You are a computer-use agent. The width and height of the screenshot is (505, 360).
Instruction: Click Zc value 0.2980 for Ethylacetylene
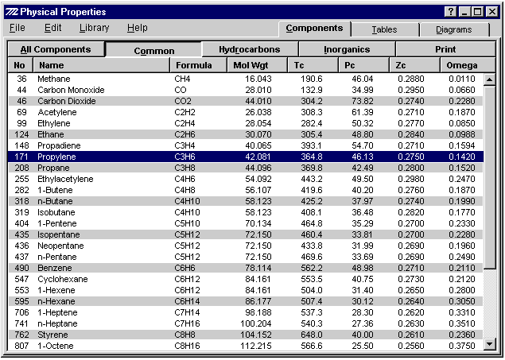click(x=410, y=179)
